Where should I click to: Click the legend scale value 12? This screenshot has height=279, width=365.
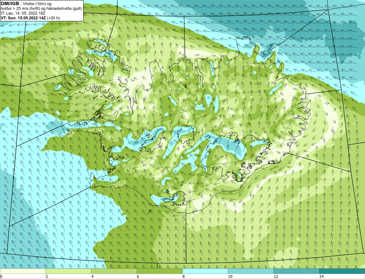tap(276, 276)
